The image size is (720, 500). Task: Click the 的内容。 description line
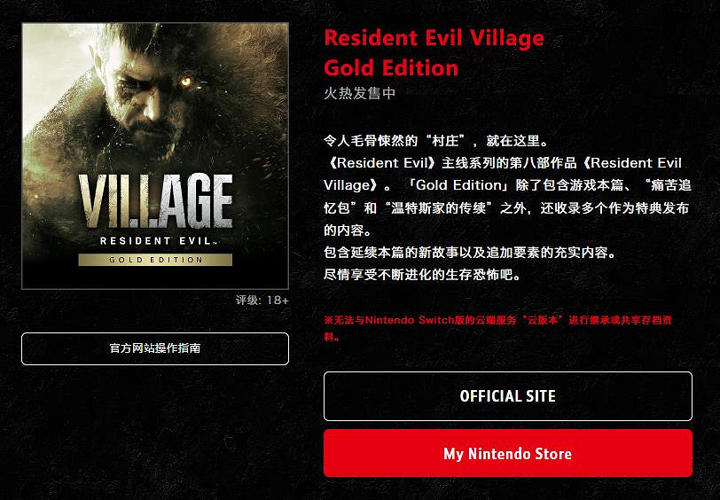pyautogui.click(x=348, y=230)
